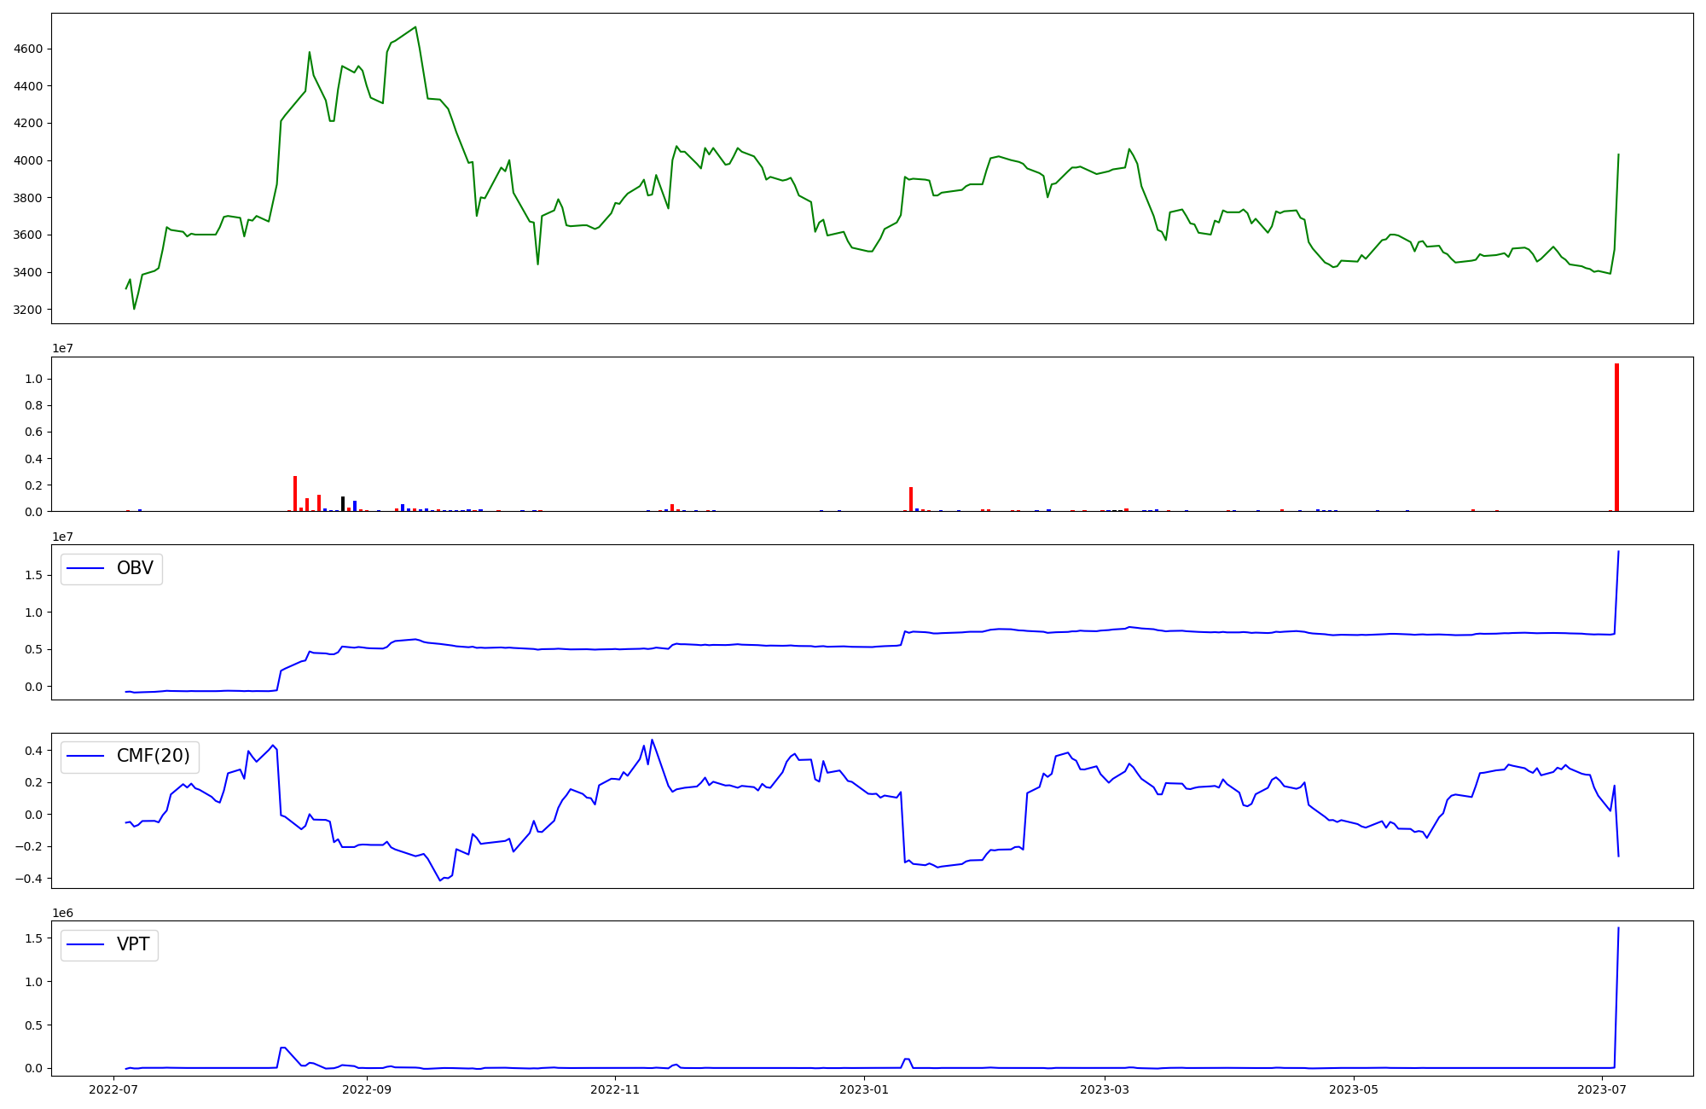The image size is (1706, 1109).
Task: Click the 2023-01 x-axis date label
Action: [864, 1089]
